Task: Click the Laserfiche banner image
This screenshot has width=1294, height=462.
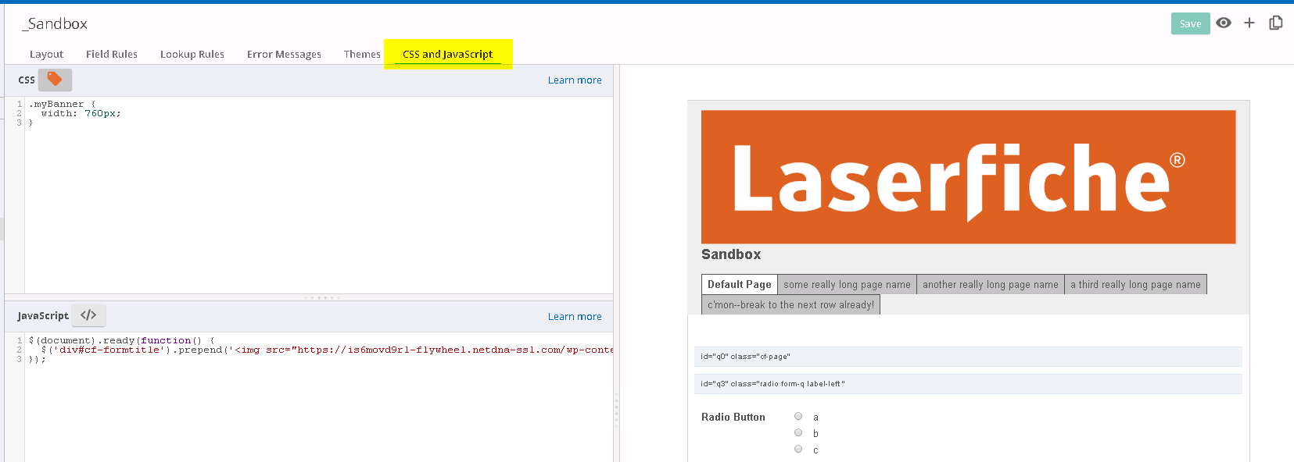Action: [968, 177]
